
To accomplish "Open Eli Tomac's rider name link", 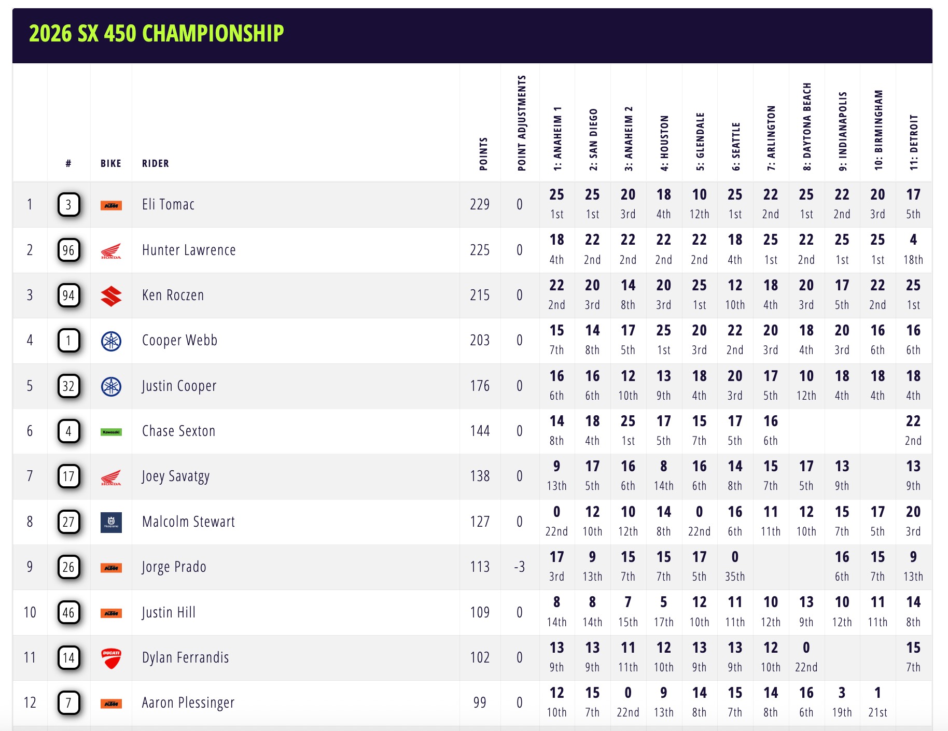I will point(168,205).
